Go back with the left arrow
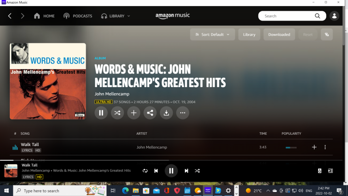 (10, 16)
